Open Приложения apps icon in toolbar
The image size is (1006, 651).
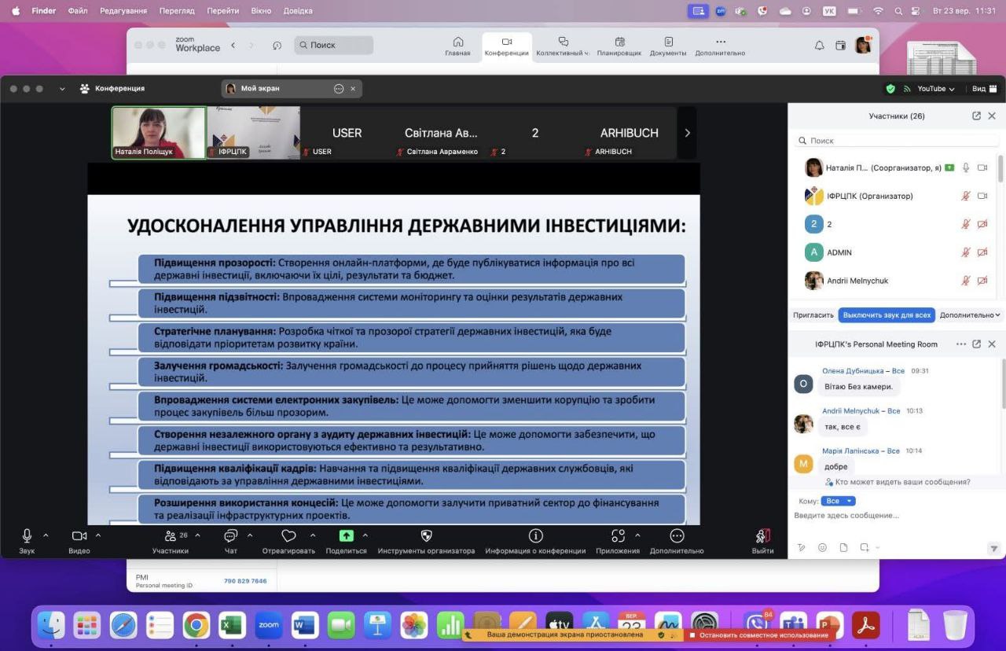tap(618, 536)
